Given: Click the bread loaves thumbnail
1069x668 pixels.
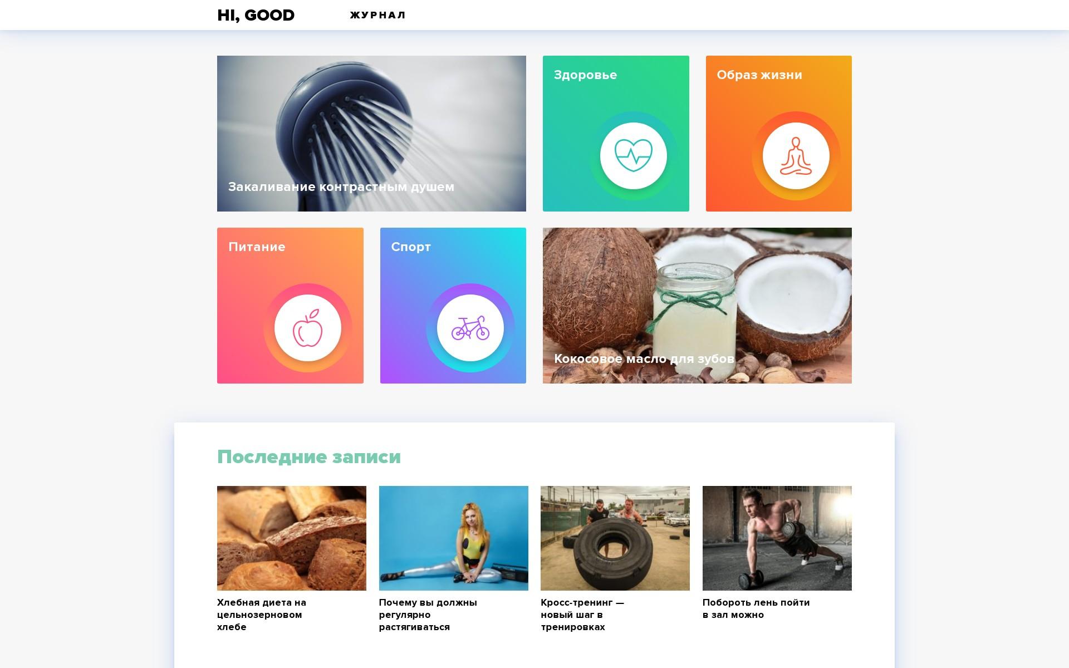Looking at the screenshot, I should pos(292,538).
